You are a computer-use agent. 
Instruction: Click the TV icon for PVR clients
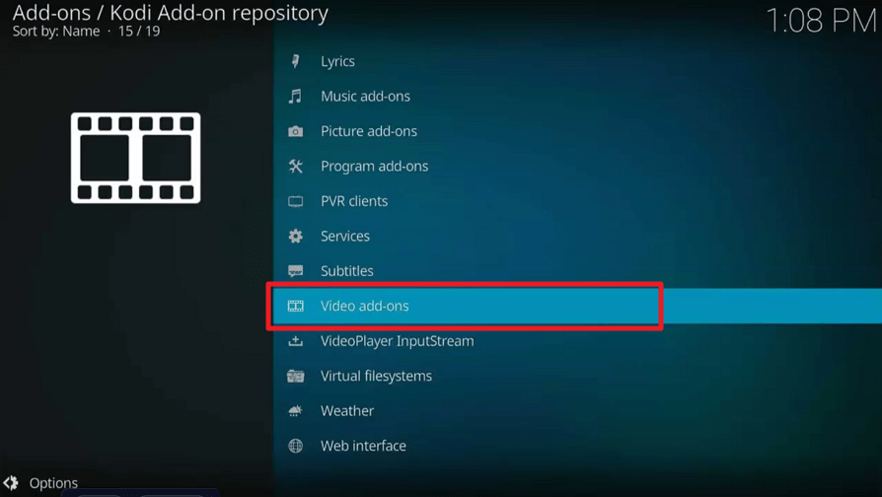coord(295,201)
